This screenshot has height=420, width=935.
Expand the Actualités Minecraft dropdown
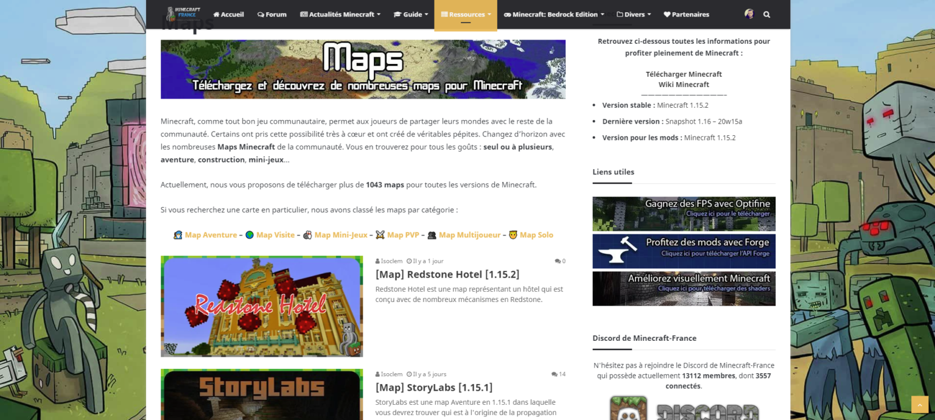(x=339, y=14)
